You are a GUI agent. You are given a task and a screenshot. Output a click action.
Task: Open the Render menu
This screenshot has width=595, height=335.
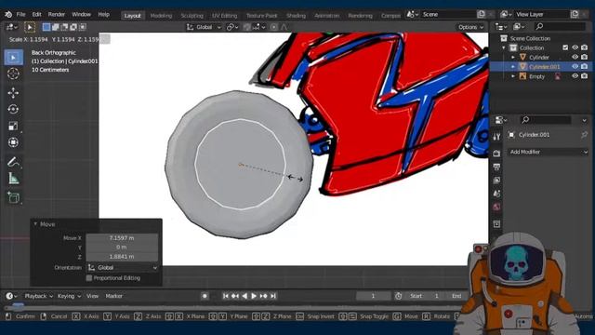(x=57, y=15)
